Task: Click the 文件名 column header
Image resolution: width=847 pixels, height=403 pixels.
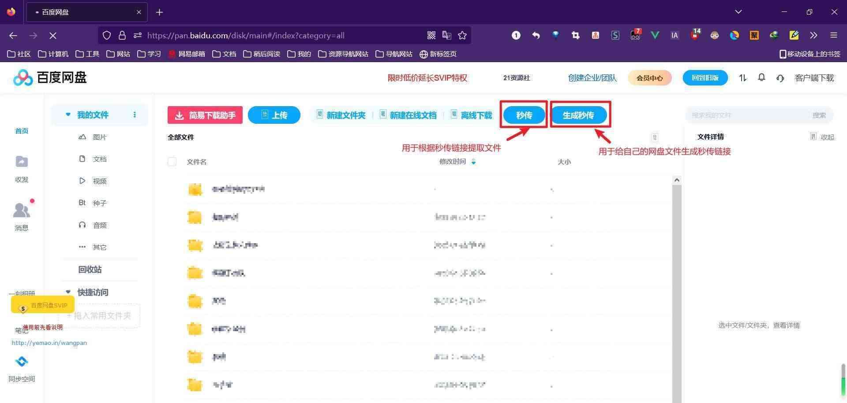Action: (x=197, y=162)
